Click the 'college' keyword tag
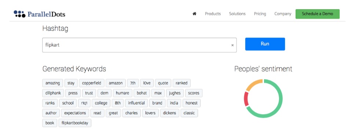This screenshot has height=138, width=359. click(x=101, y=103)
